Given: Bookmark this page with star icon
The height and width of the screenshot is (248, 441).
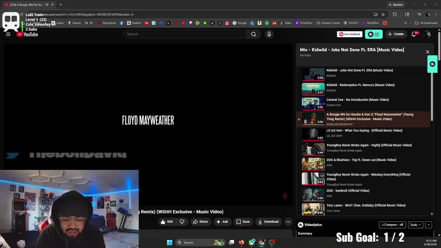Looking at the screenshot, I should point(383,14).
